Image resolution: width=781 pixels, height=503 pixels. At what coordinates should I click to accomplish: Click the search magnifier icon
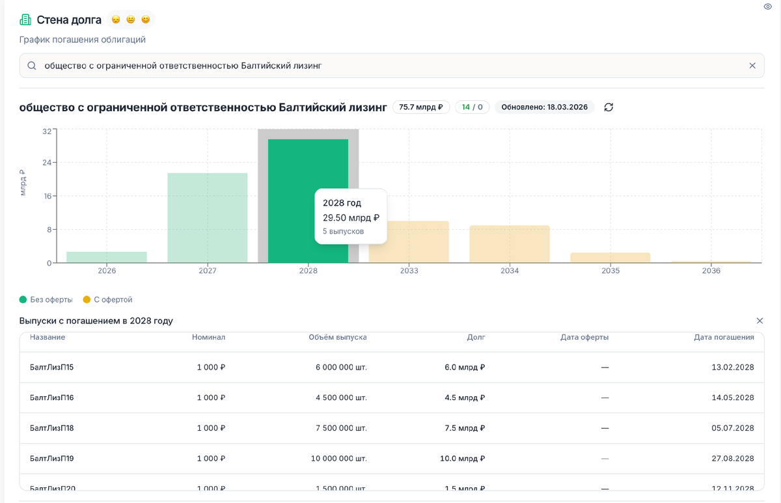pyautogui.click(x=31, y=66)
